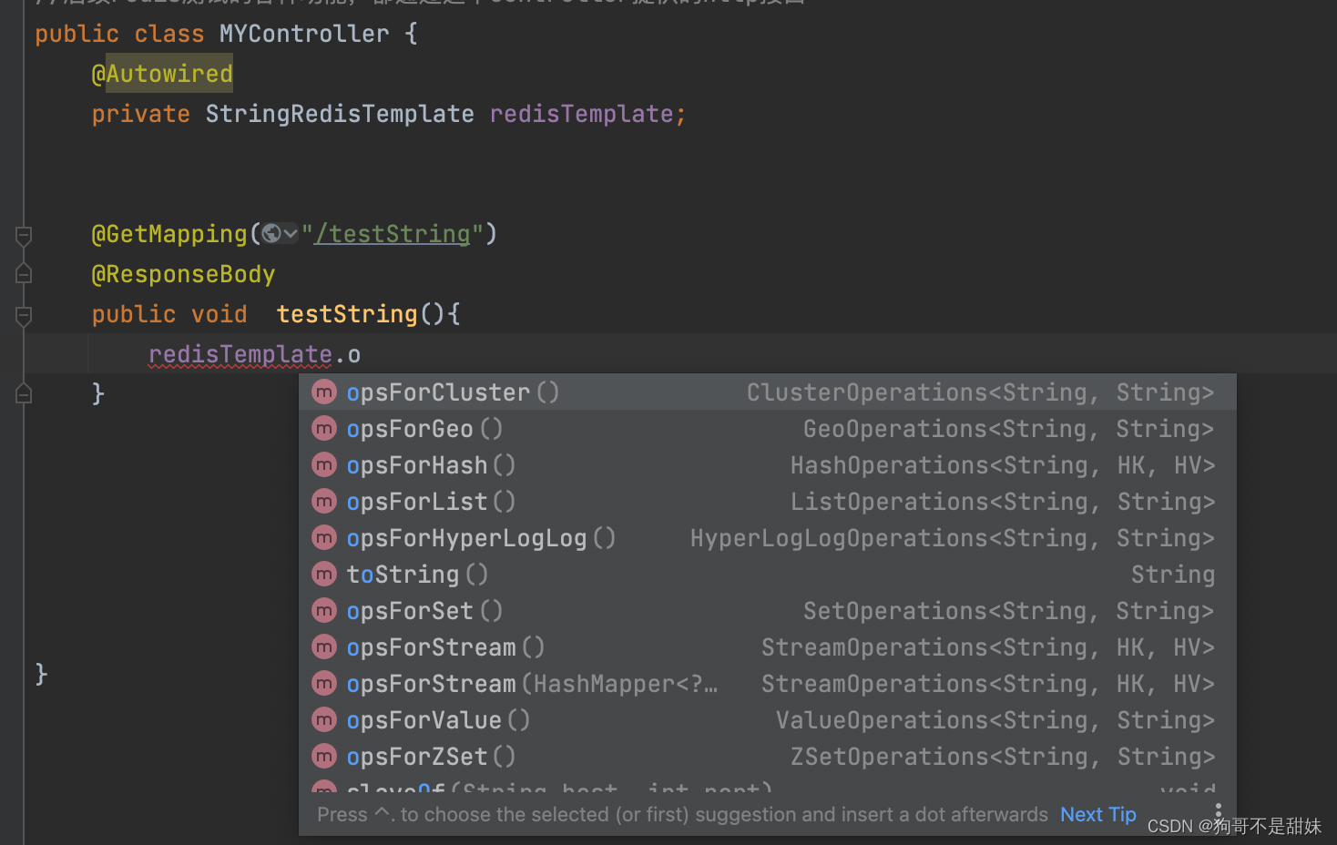Click the fold marker beside the @ResponseBody line
This screenshot has width=1337, height=845.
tap(23, 273)
